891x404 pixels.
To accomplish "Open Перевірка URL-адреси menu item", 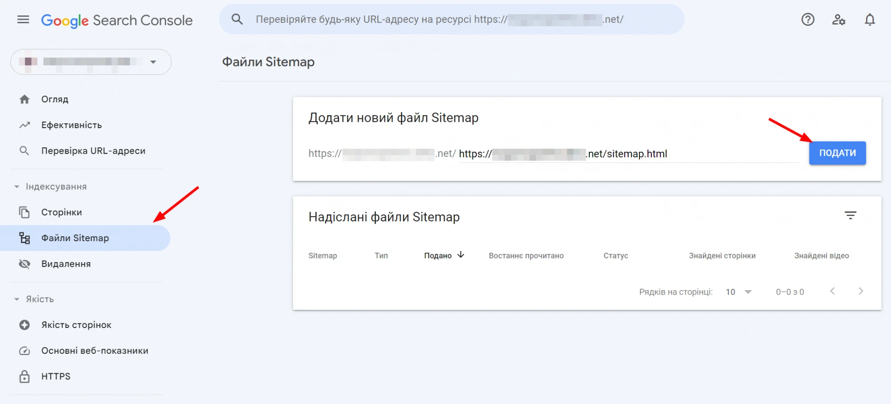I will click(x=93, y=151).
